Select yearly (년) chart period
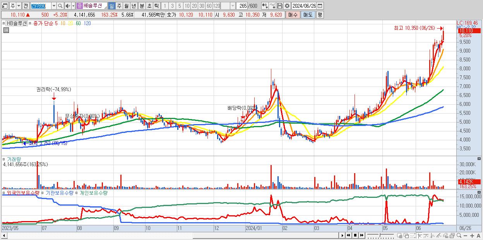Image resolution: width=483 pixels, height=240 pixels. [134, 6]
